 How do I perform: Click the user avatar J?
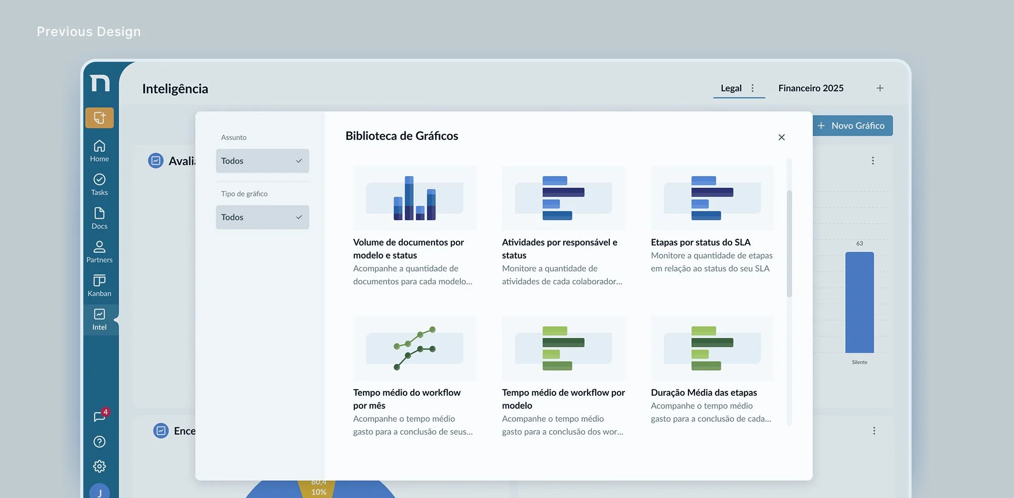[99, 492]
